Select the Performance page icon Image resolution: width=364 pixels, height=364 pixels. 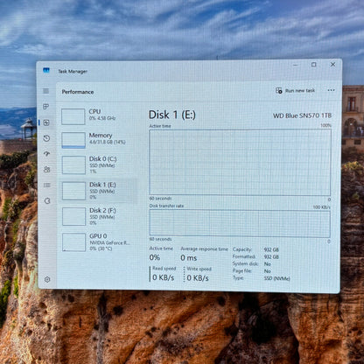[46, 122]
